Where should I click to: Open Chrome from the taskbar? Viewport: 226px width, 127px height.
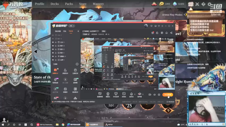pos(63,124)
